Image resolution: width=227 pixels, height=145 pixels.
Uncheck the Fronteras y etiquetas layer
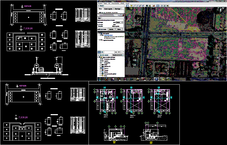pos(101,59)
